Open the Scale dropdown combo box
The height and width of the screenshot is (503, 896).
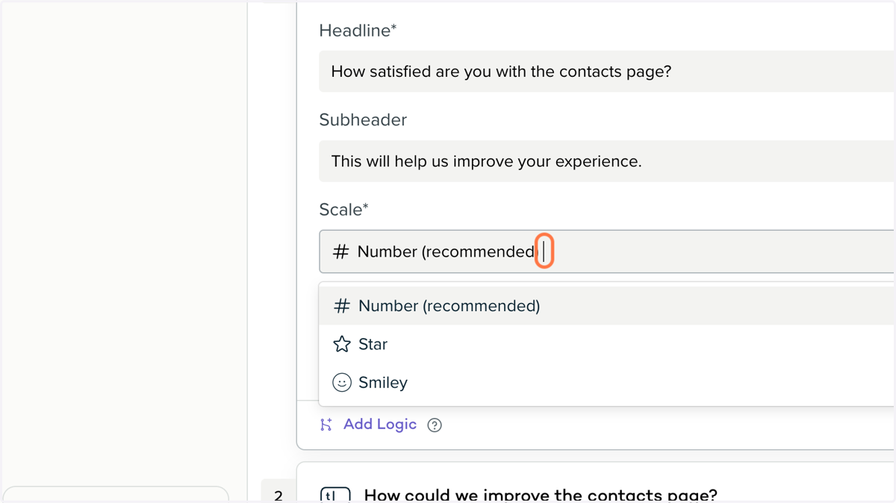(606, 251)
